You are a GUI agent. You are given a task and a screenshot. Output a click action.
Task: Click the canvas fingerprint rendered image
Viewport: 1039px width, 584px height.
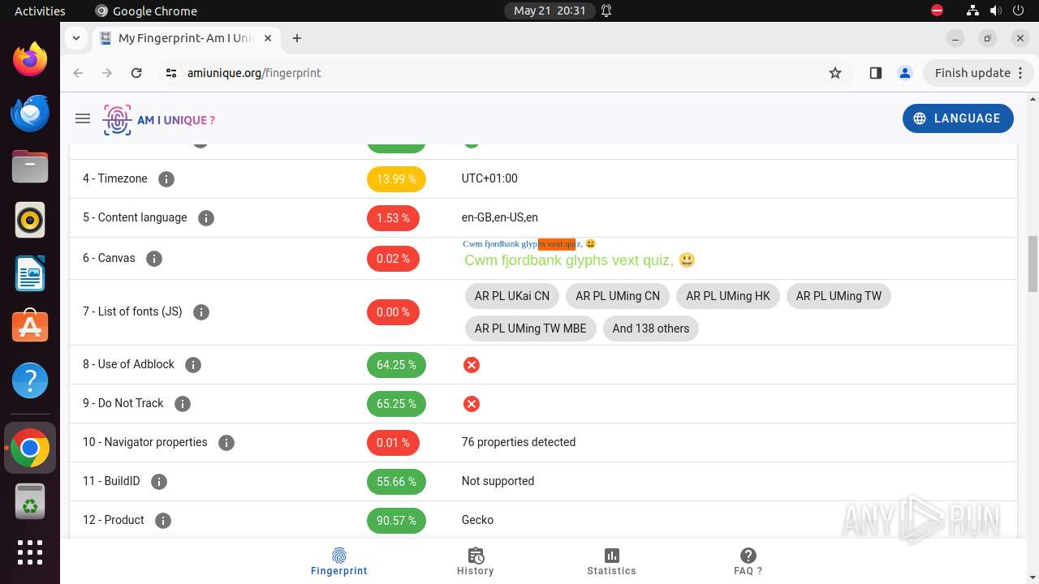(x=580, y=253)
